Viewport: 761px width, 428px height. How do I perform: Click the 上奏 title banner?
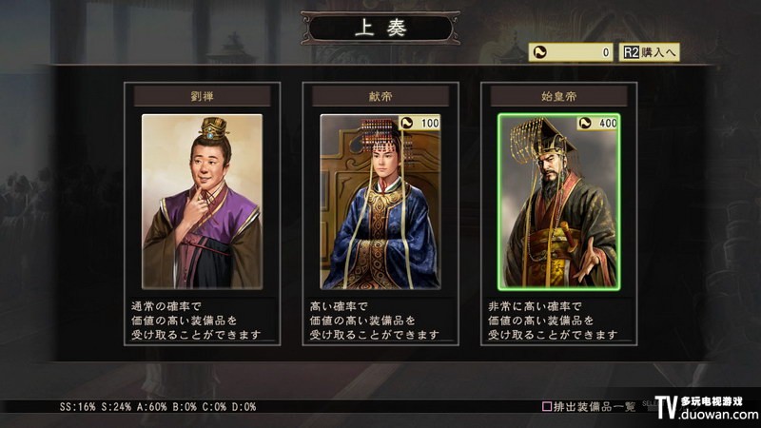pyautogui.click(x=380, y=29)
